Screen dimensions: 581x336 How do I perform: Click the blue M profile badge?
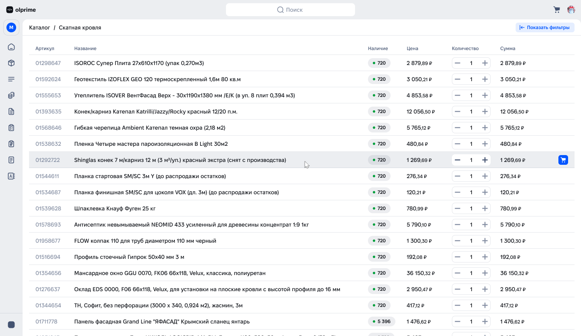coord(11,27)
